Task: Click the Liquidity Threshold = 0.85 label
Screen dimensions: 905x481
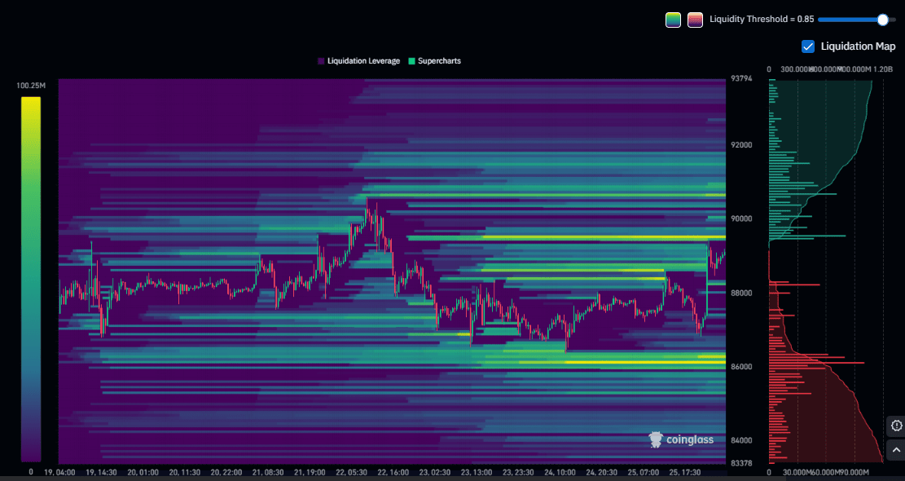Action: point(762,19)
